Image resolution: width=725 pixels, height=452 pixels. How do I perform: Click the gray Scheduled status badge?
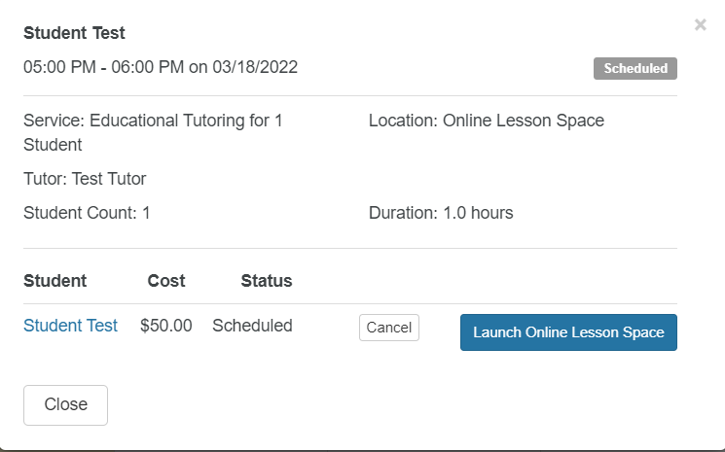pos(635,68)
